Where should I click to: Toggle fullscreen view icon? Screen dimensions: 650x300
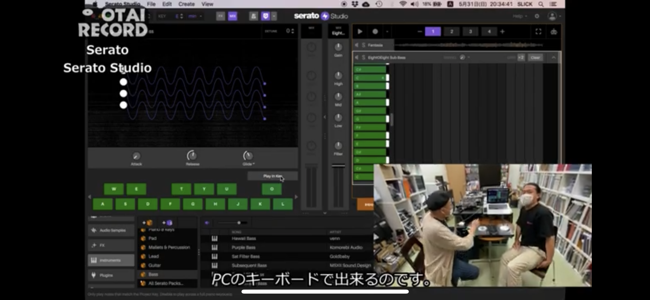(538, 31)
